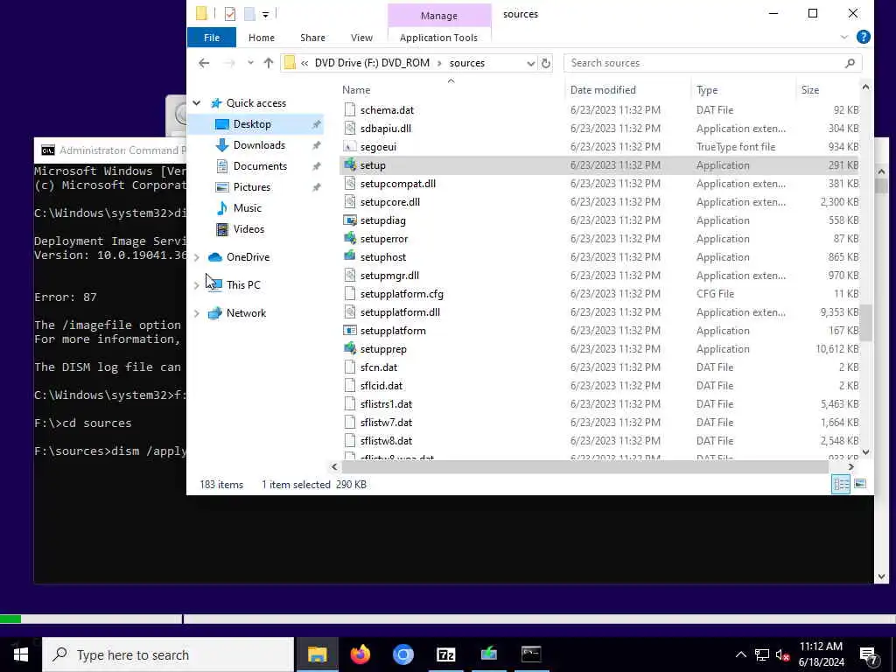Open Explorer help question mark
Viewport: 896px width, 672px height.
(x=863, y=37)
